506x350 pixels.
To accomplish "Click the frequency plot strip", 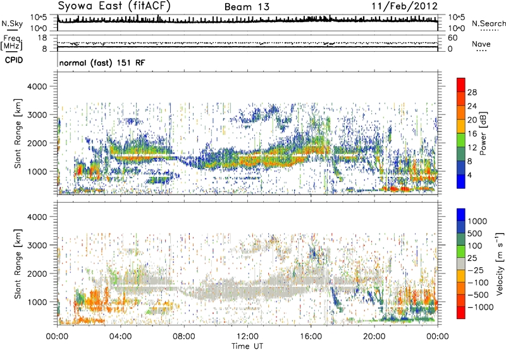I will point(247,43).
